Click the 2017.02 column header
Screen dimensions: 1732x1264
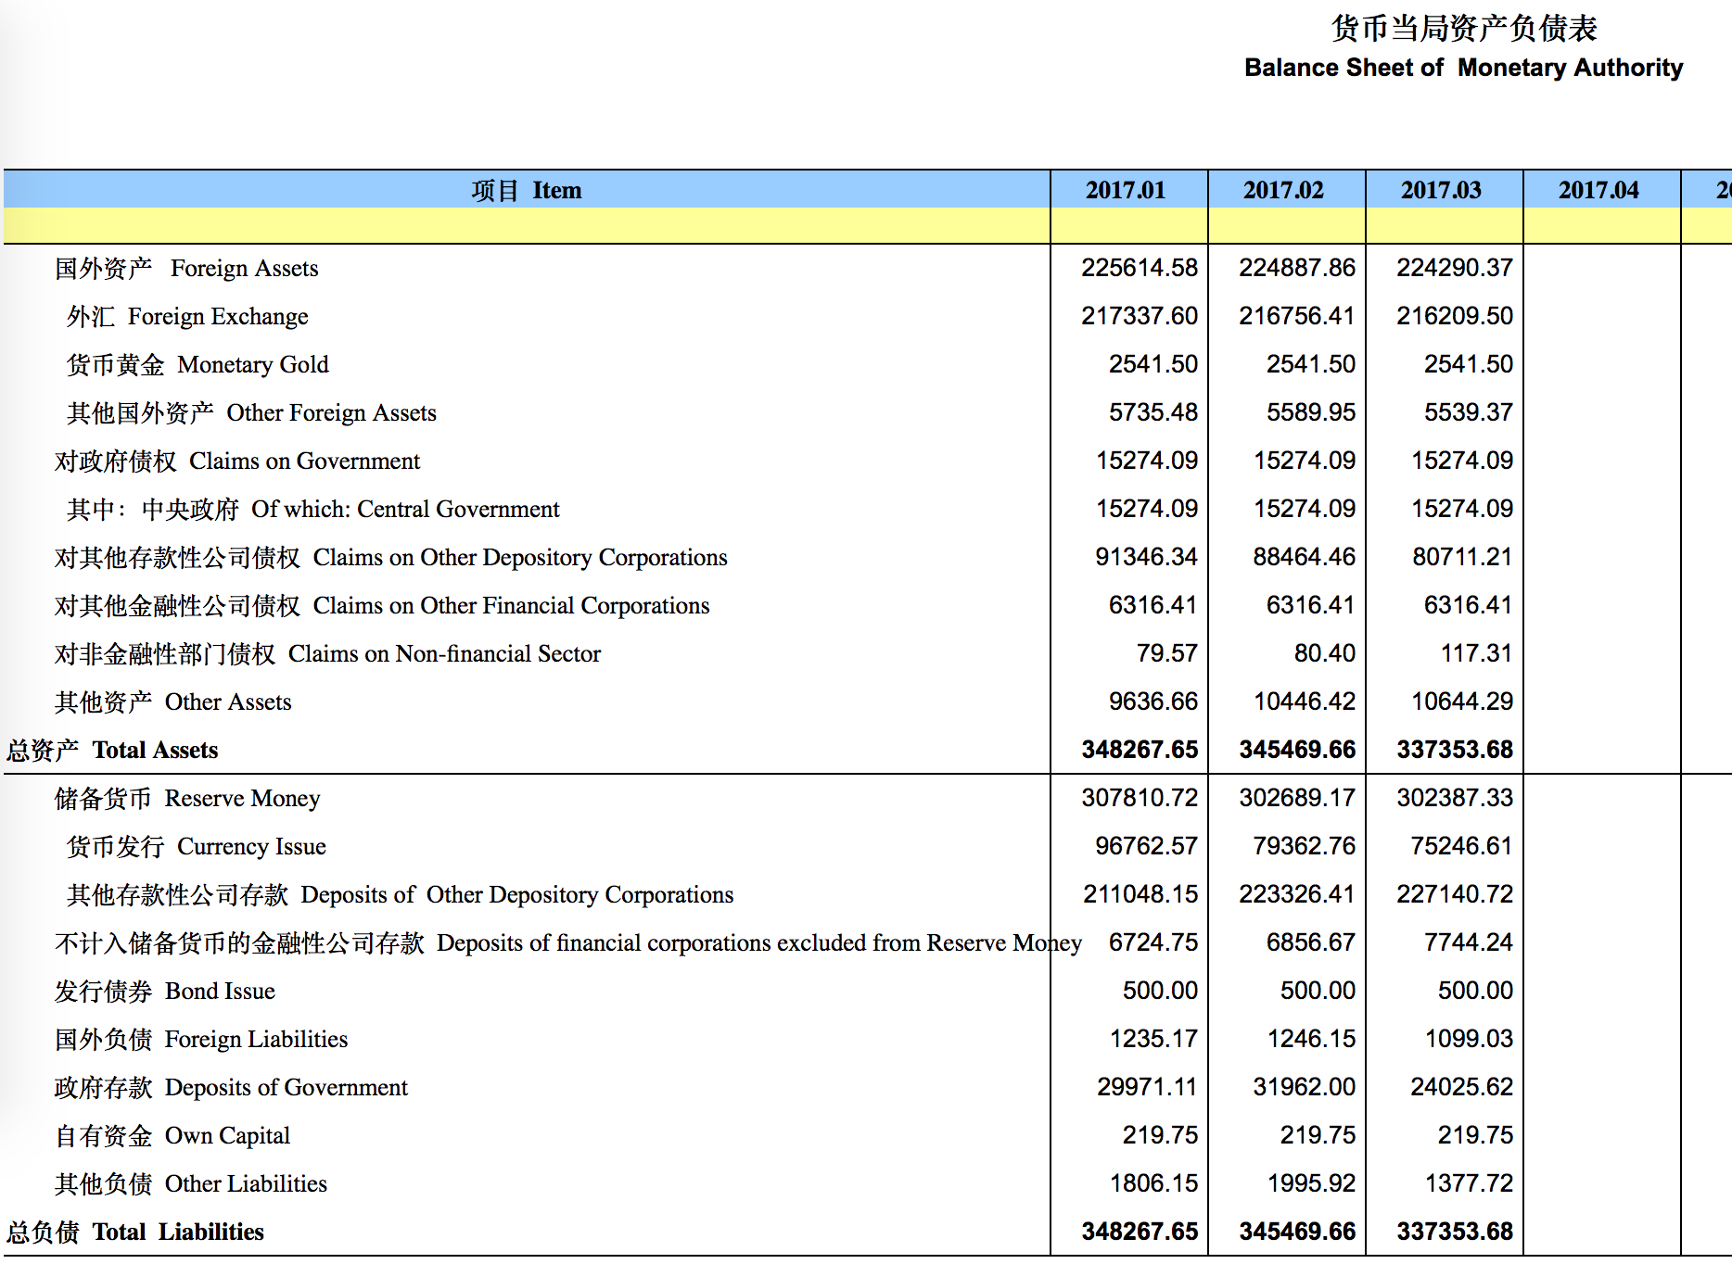pyautogui.click(x=1283, y=190)
